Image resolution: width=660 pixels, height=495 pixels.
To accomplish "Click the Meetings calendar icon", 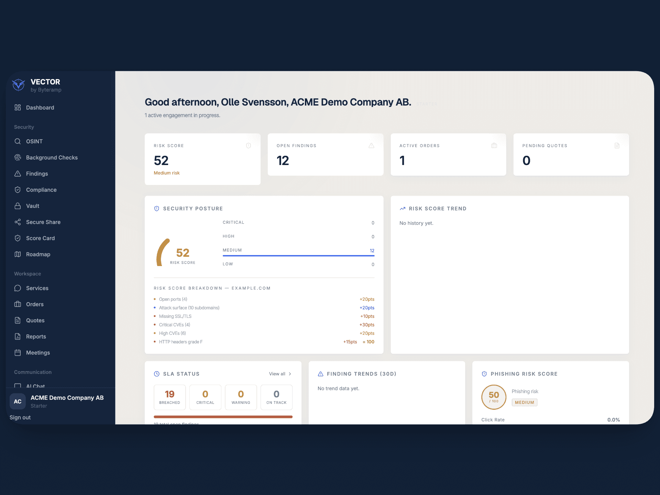I will tap(18, 353).
